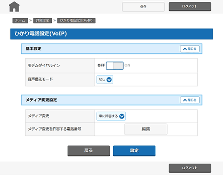Click the bottom ログアウト button
The image size is (223, 176).
coord(190,168)
